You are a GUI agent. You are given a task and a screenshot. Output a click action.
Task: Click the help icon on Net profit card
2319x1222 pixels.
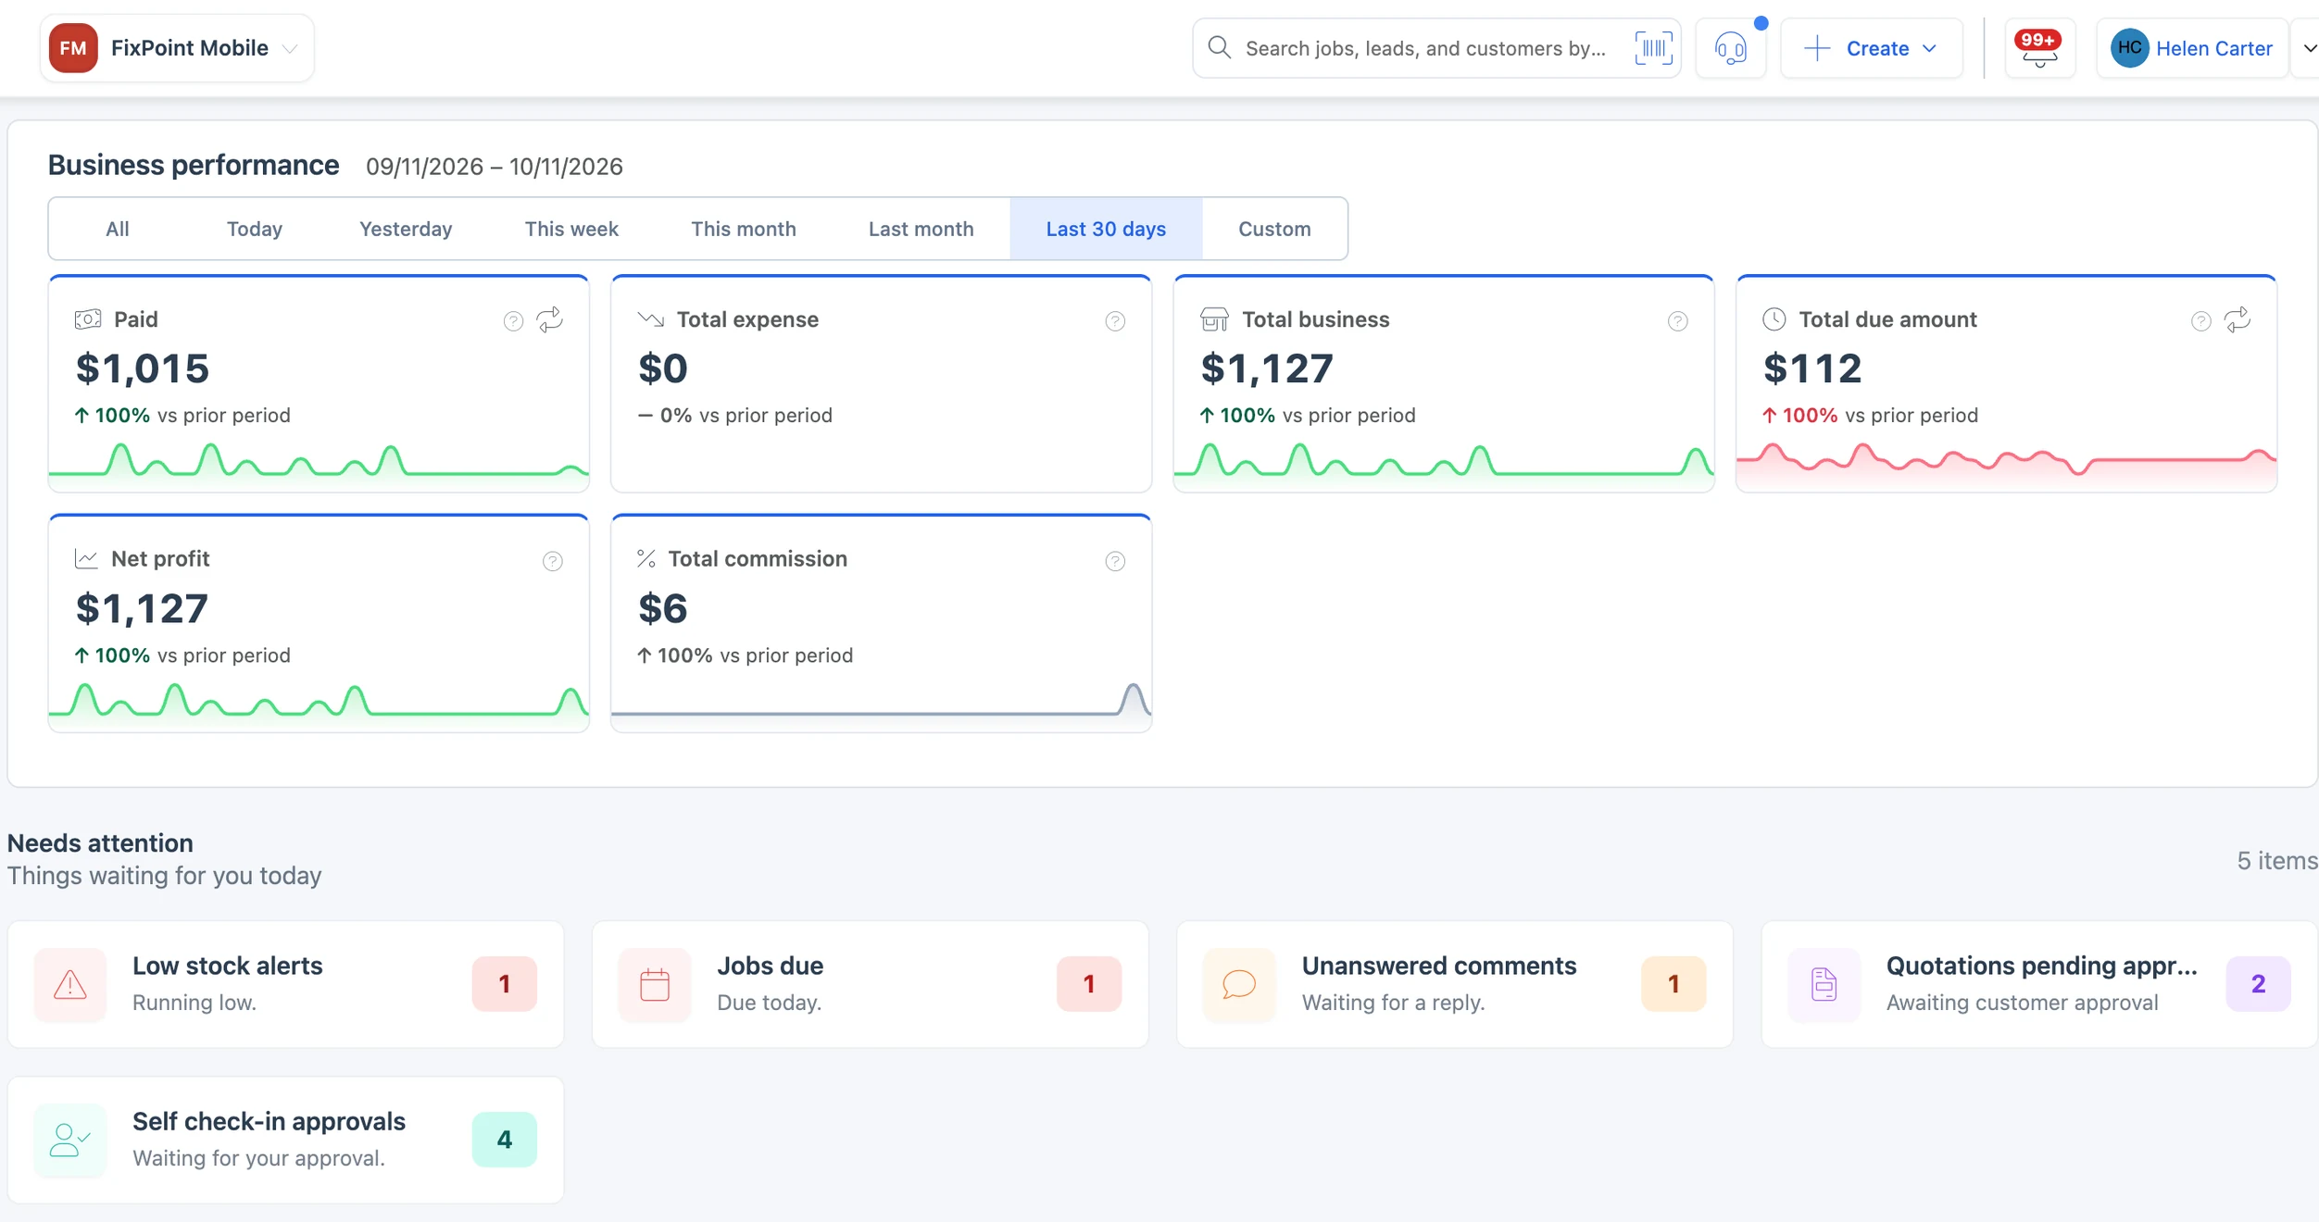[x=552, y=561]
